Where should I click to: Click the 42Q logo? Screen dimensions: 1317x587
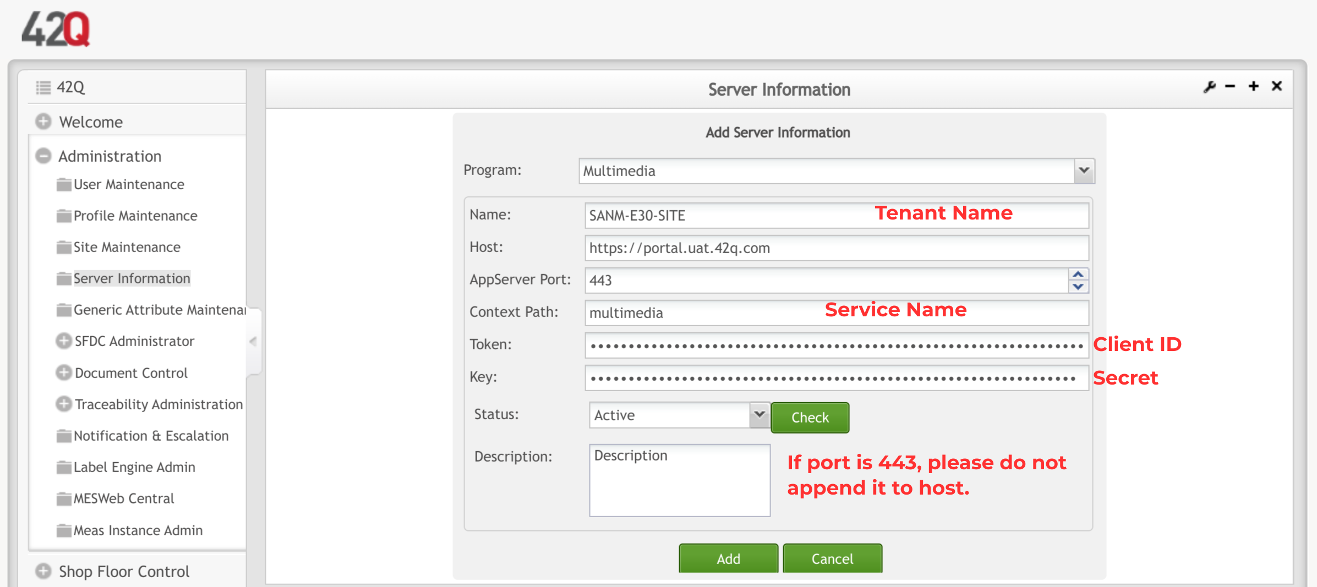coord(56,29)
